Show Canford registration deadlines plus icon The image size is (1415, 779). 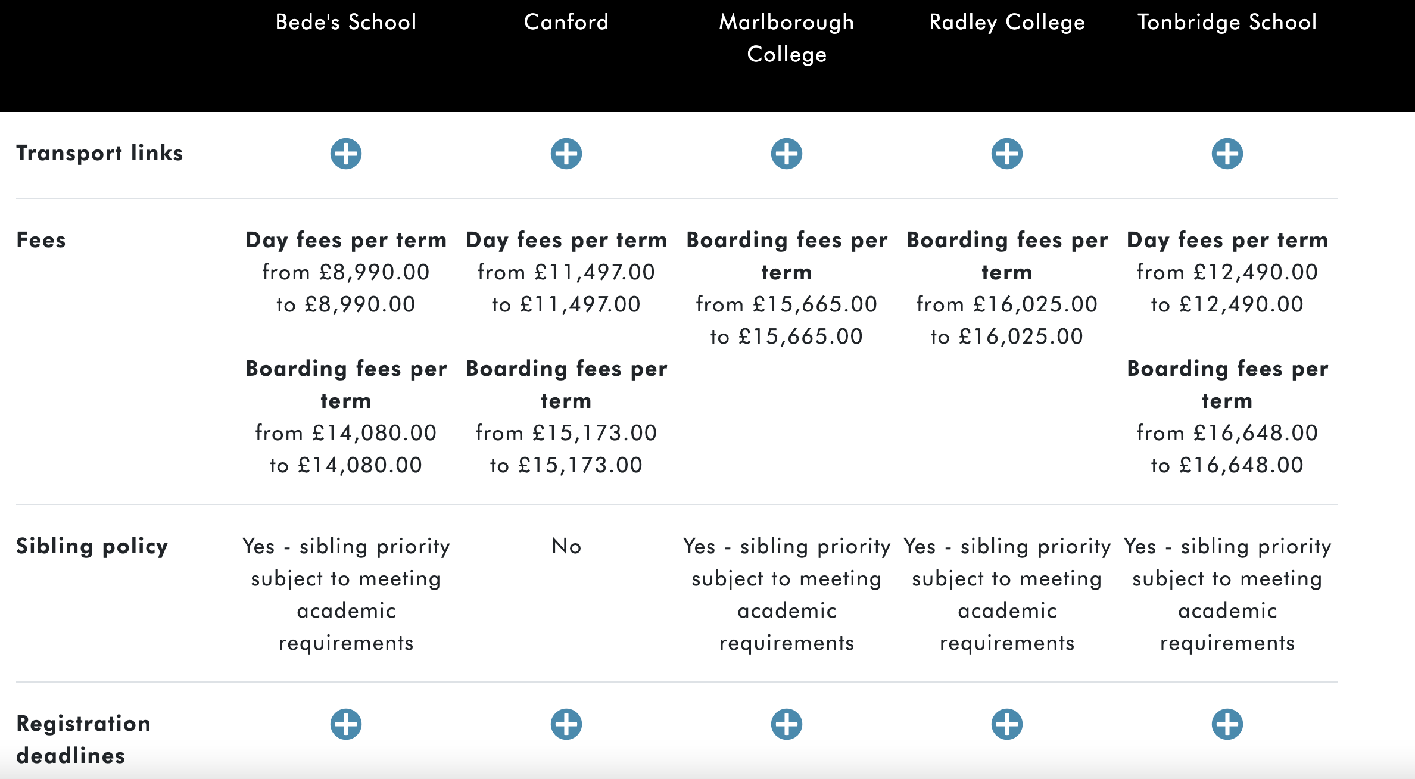pos(566,724)
